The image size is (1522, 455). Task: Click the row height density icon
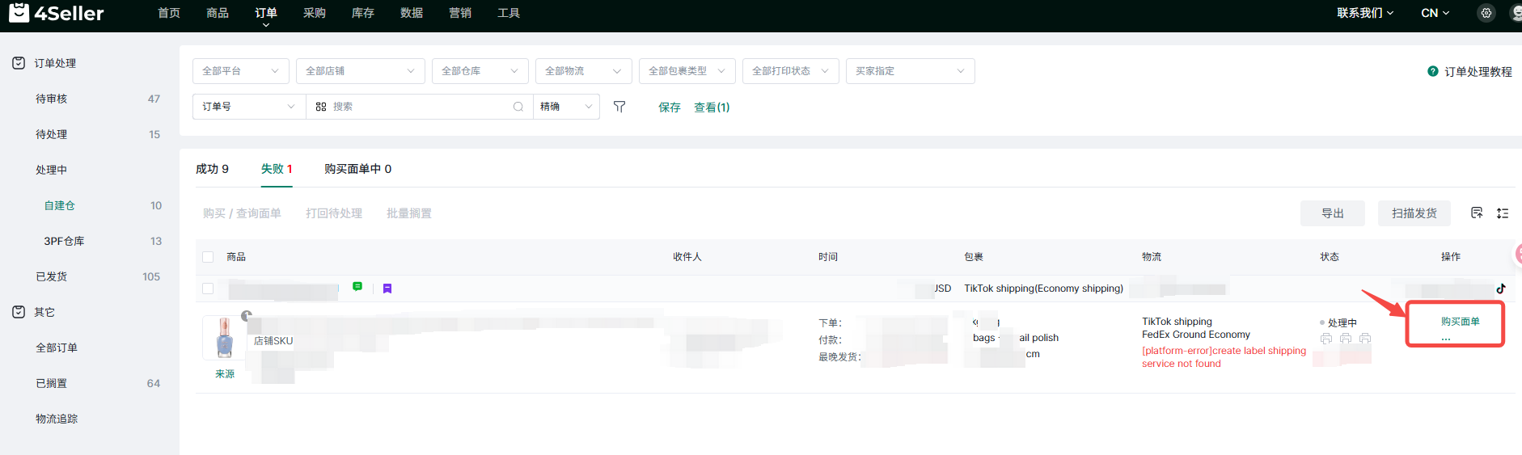[x=1503, y=213]
